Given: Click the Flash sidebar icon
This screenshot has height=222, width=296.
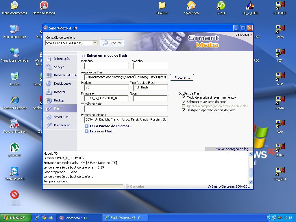Looking at the screenshot, I should [x=49, y=108].
